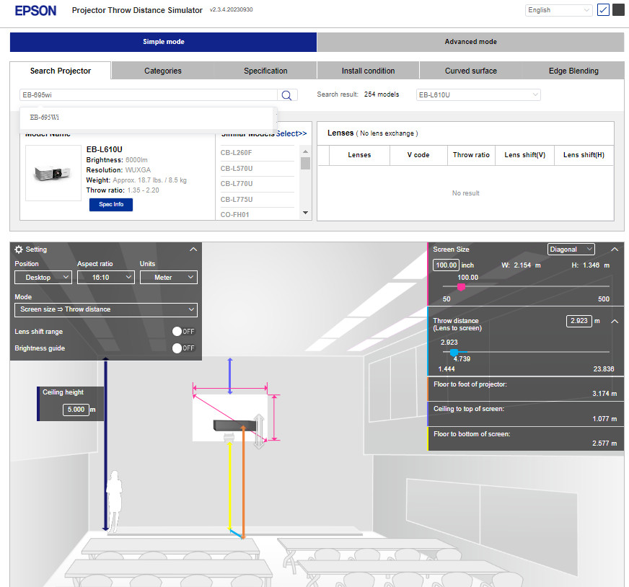The height and width of the screenshot is (587, 629).
Task: Open the Install condition tab
Action: (x=369, y=71)
